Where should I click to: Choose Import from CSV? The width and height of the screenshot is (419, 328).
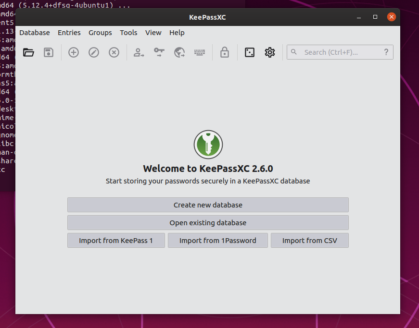point(310,241)
